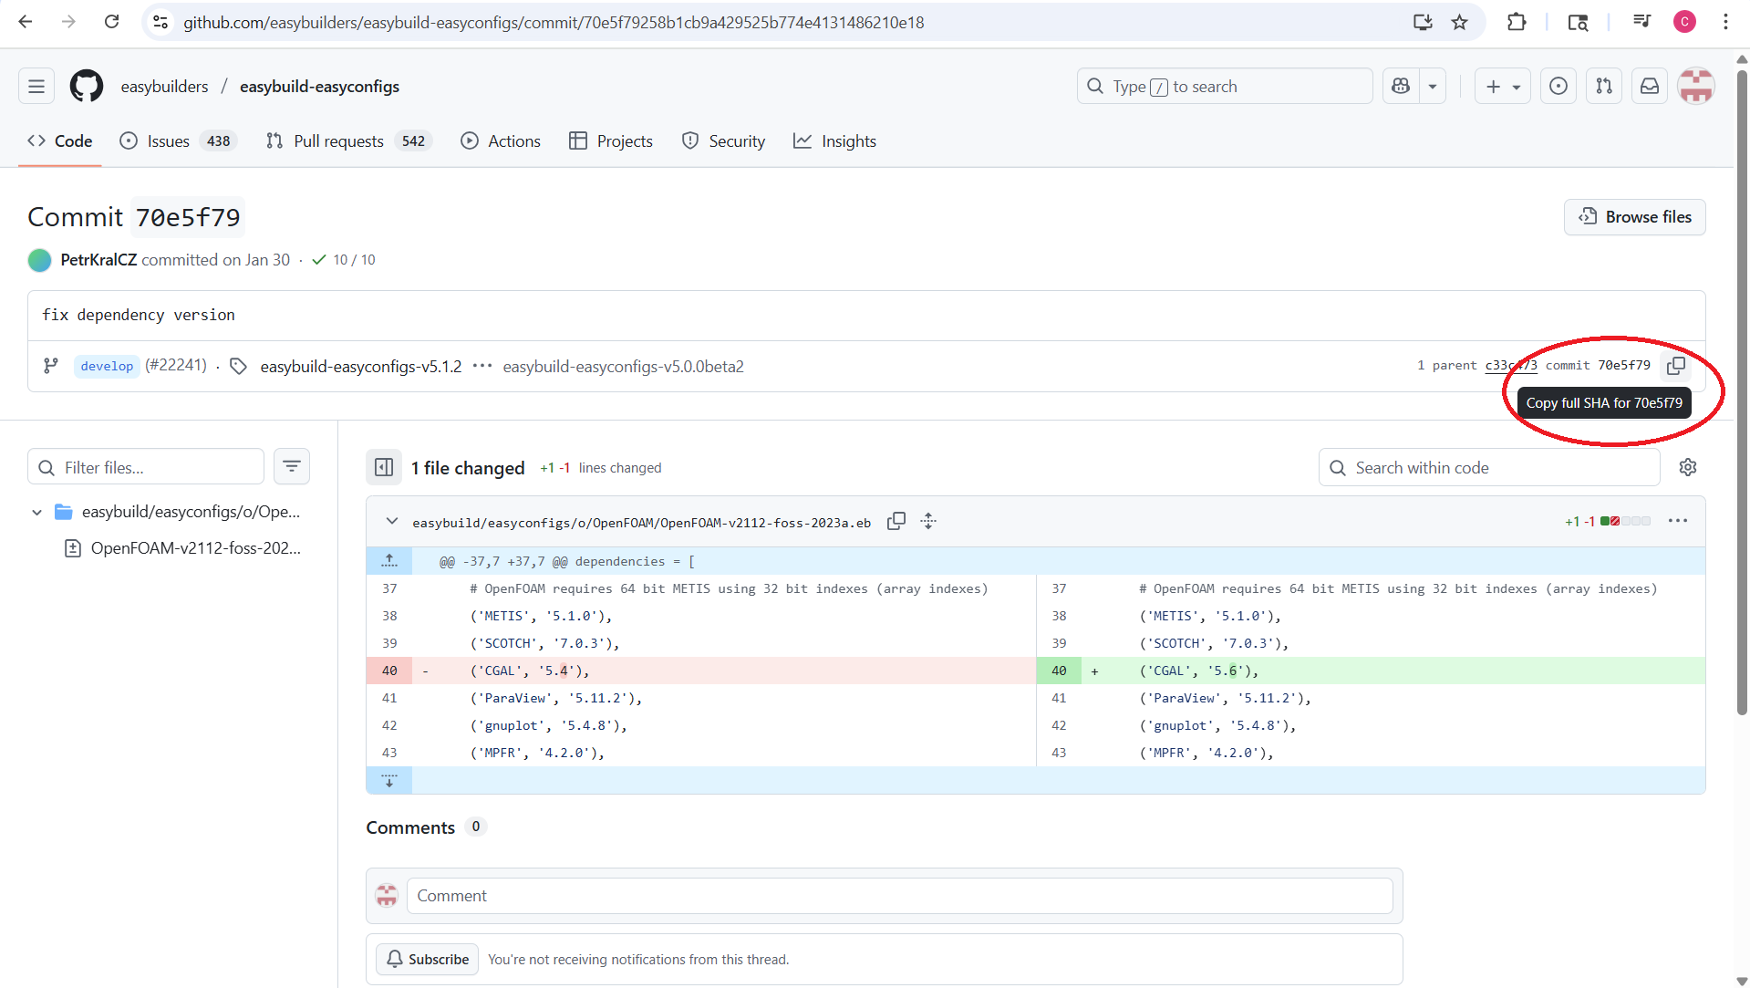
Task: Hide the file tree side panel
Action: coord(384,466)
